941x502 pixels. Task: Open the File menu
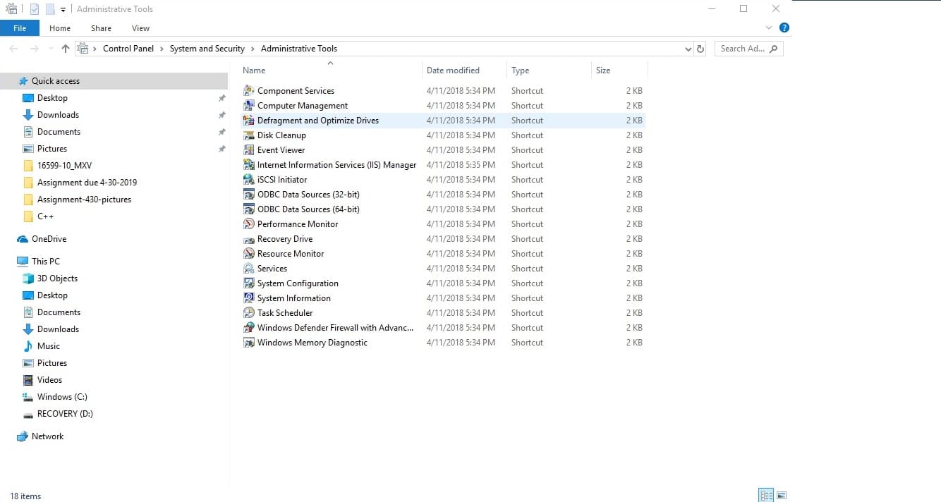coord(20,28)
